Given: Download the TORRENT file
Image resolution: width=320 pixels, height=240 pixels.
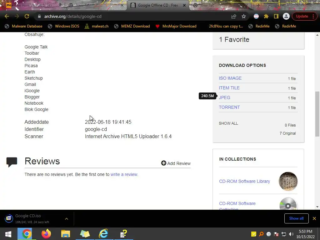Looking at the screenshot, I should point(229,107).
